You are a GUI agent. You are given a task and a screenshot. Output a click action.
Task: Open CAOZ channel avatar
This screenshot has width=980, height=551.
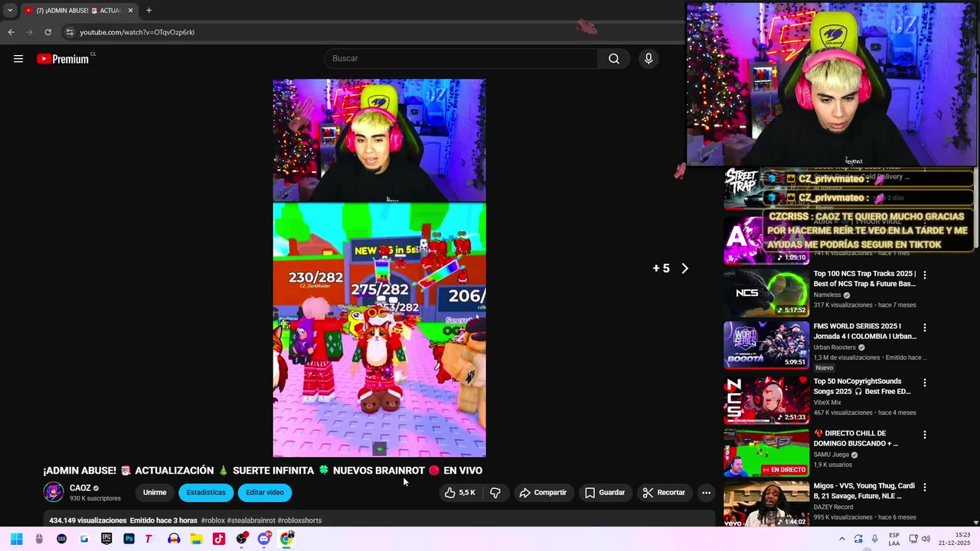[x=54, y=492]
